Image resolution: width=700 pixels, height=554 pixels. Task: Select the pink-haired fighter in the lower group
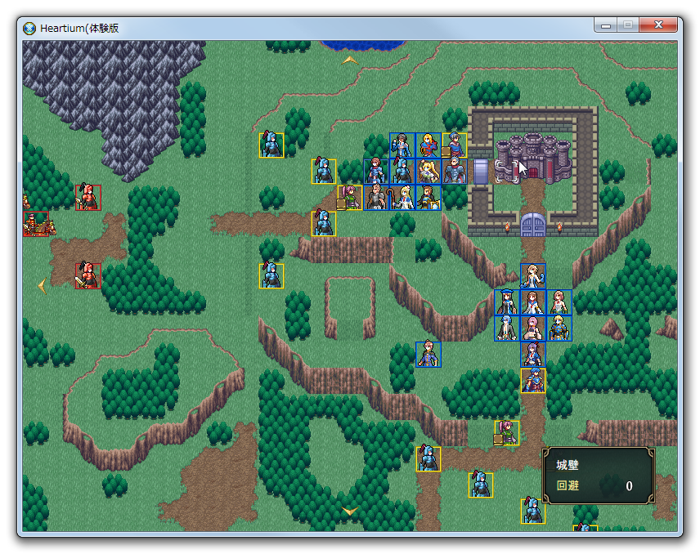533,328
